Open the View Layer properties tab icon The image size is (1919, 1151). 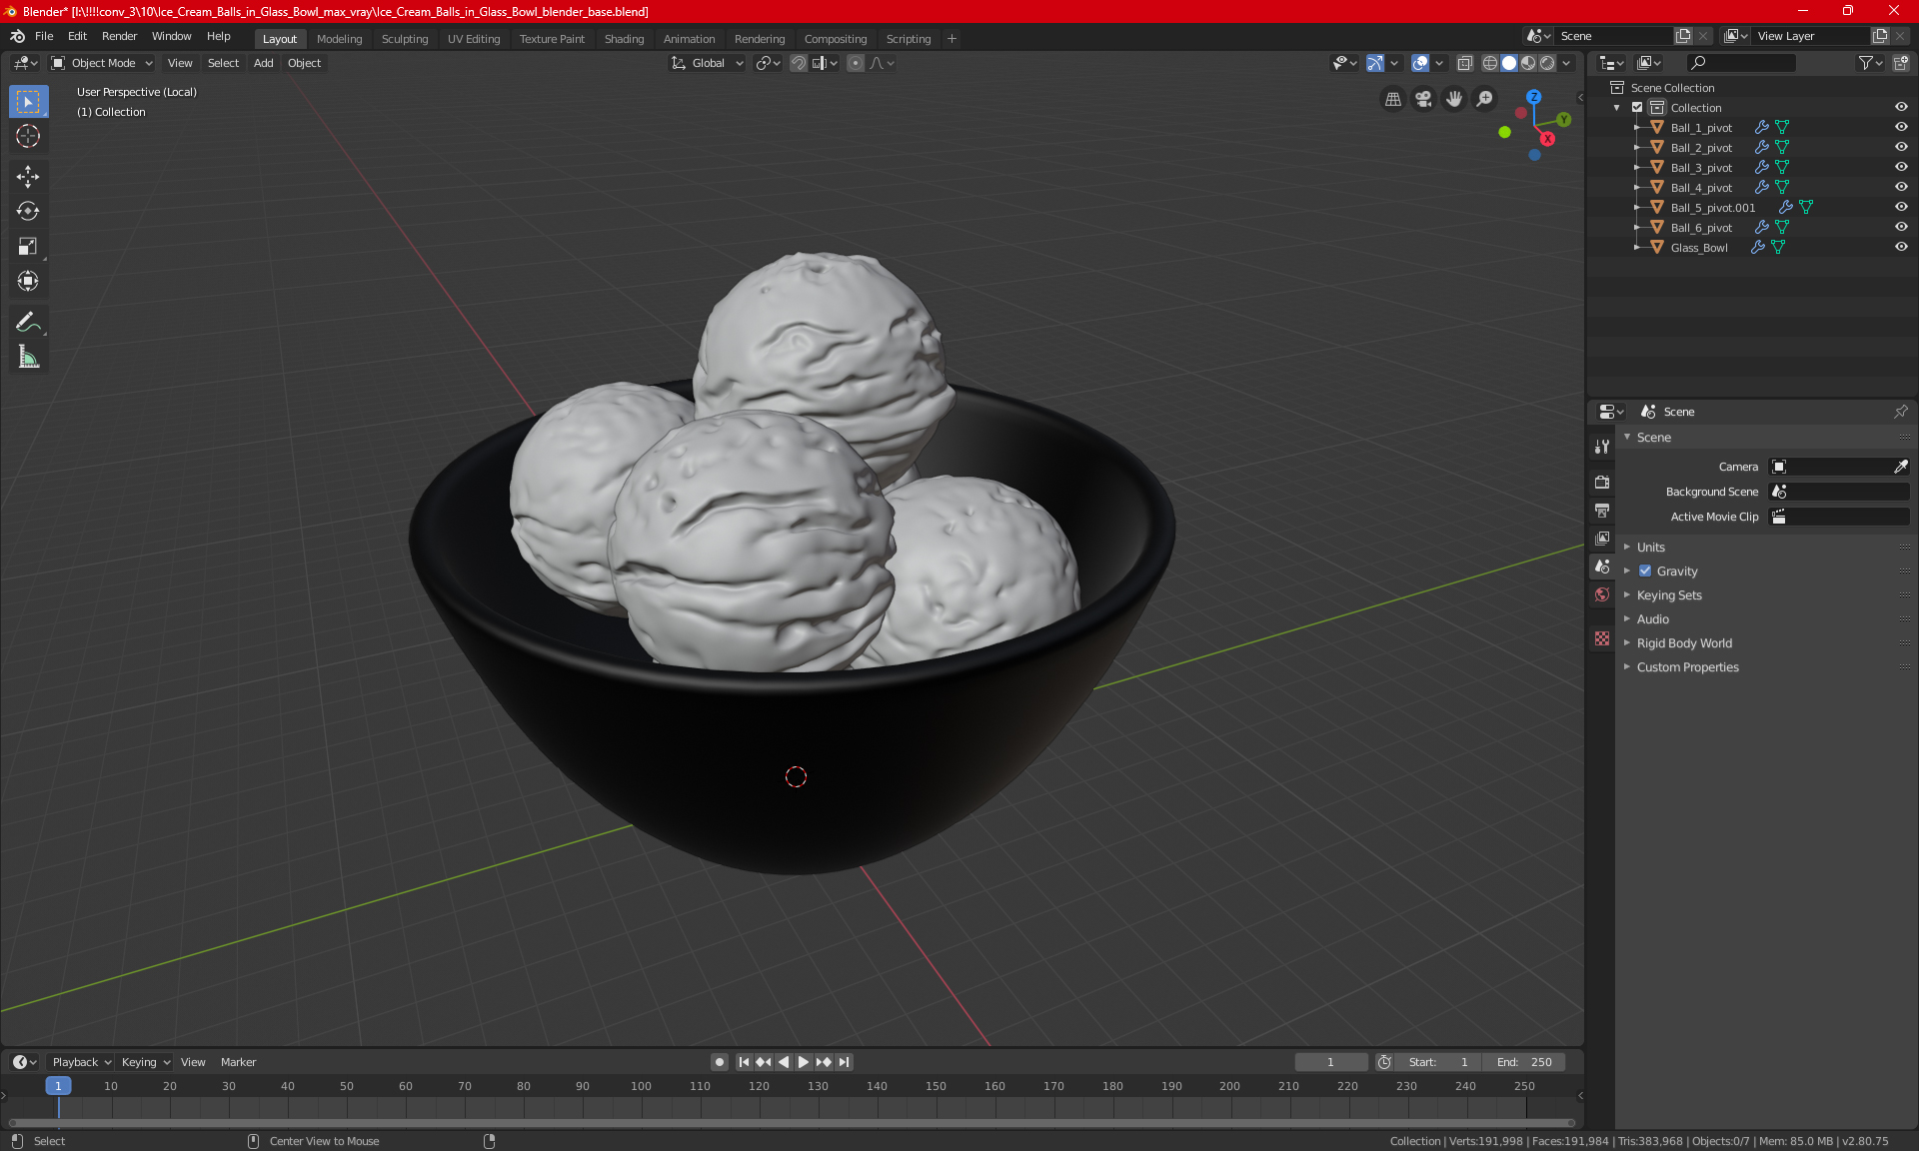point(1602,539)
